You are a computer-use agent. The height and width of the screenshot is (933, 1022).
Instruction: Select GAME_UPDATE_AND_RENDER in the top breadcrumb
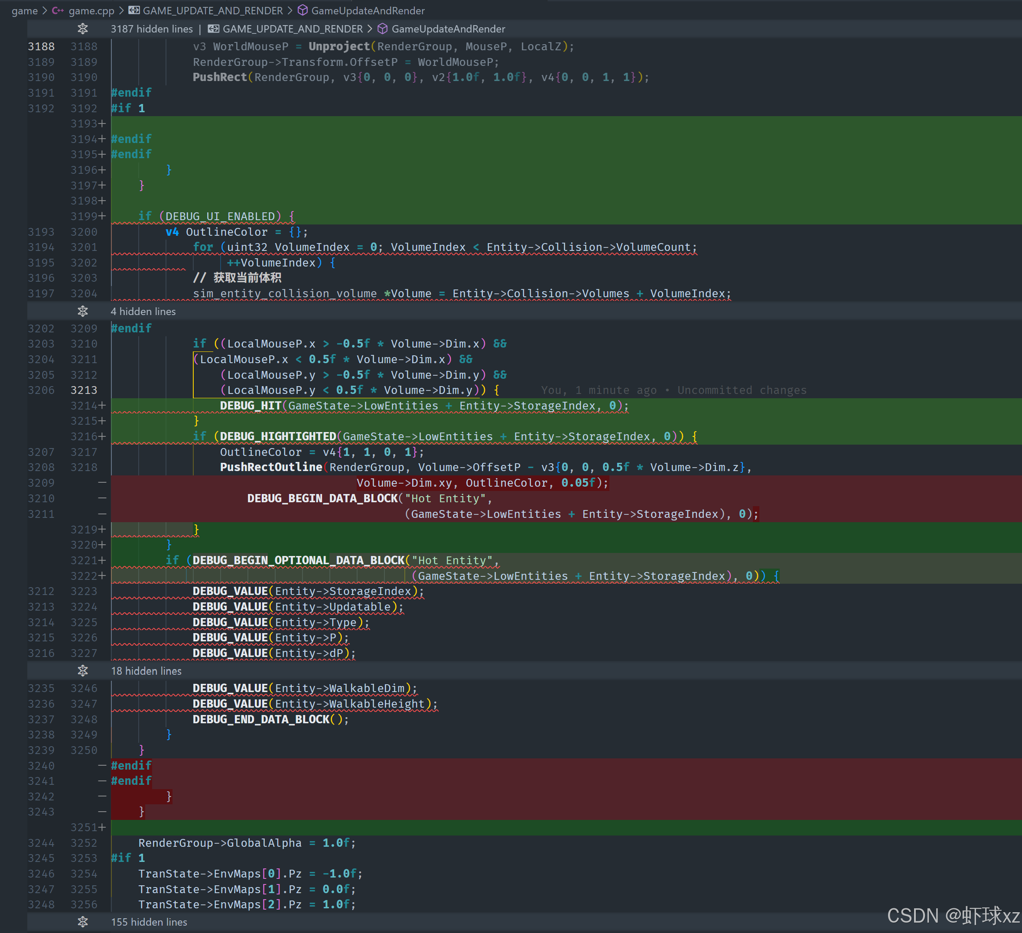tap(213, 11)
